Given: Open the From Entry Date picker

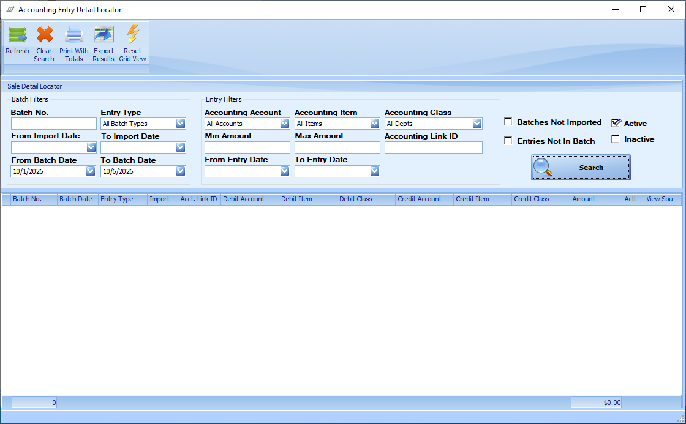Looking at the screenshot, I should pos(285,171).
